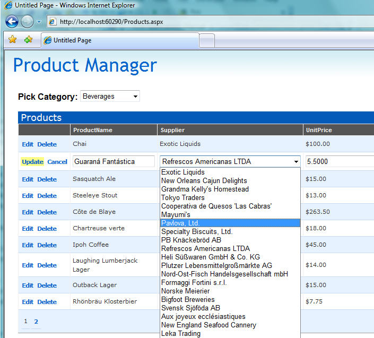Open the recent pages dropdown arrow
374x338 pixels.
(39, 22)
